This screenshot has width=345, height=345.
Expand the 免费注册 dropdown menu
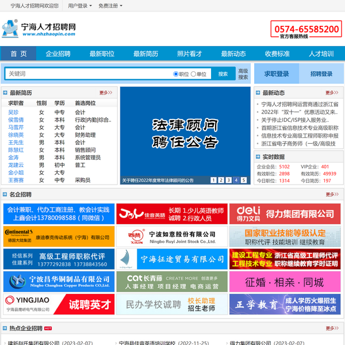click(109, 6)
